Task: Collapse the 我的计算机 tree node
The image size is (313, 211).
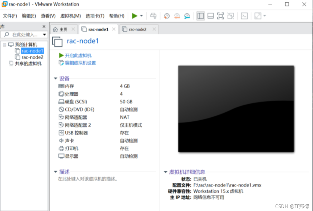Action: coord(4,45)
